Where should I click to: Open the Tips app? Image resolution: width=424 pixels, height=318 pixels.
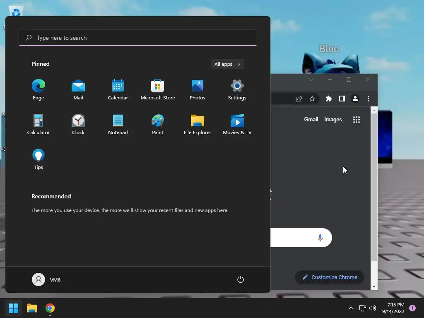click(x=39, y=159)
